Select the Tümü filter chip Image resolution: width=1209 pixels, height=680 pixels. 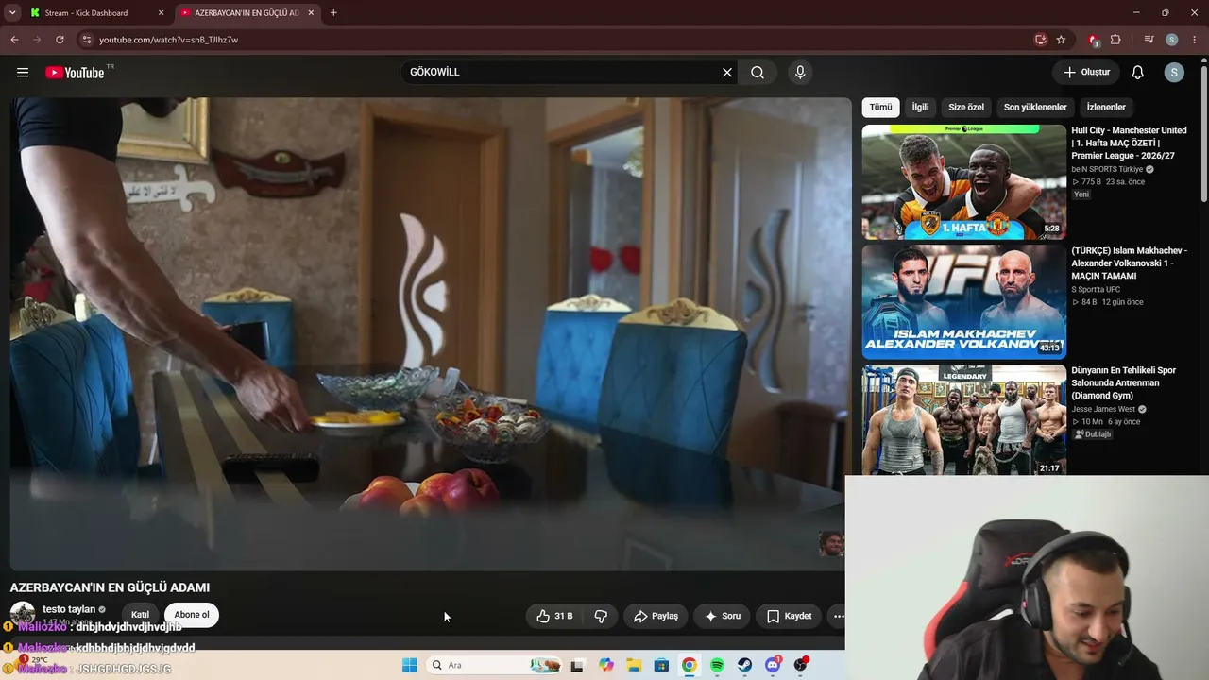click(x=880, y=108)
